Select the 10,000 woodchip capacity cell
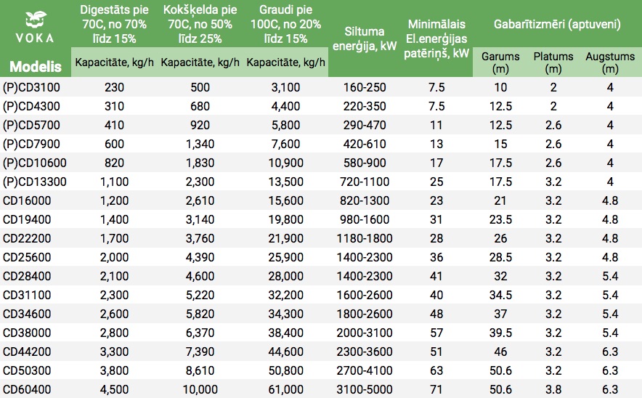Viewport: 642px width, 398px height. click(200, 389)
